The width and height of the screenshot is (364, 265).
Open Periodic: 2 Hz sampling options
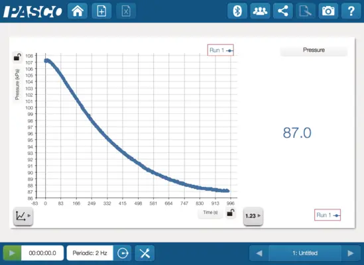point(90,253)
